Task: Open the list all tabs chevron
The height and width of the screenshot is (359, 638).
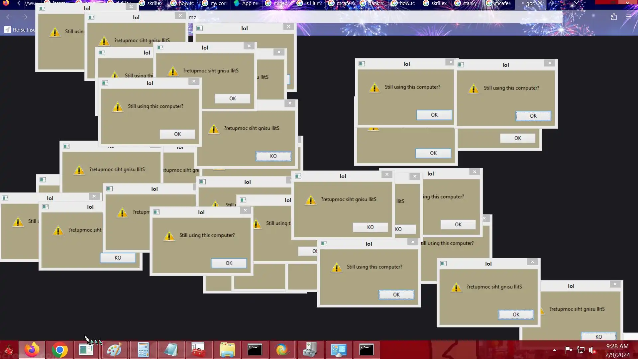Action: (x=577, y=3)
